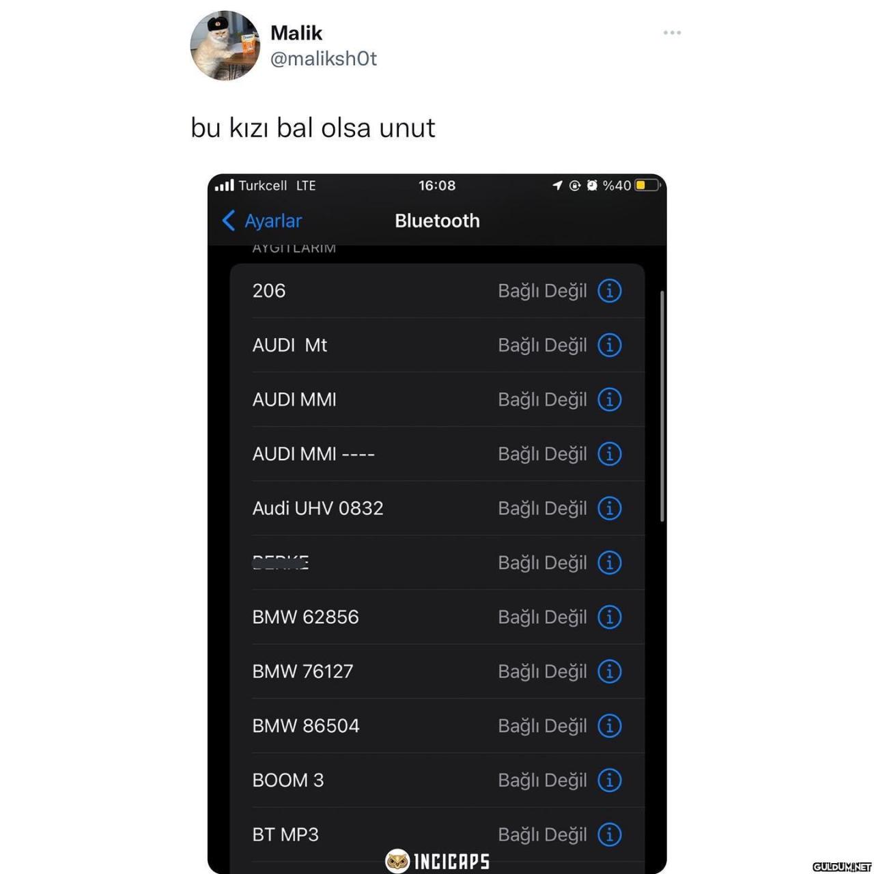Connect to the AUDI MMI ---- device

(437, 454)
